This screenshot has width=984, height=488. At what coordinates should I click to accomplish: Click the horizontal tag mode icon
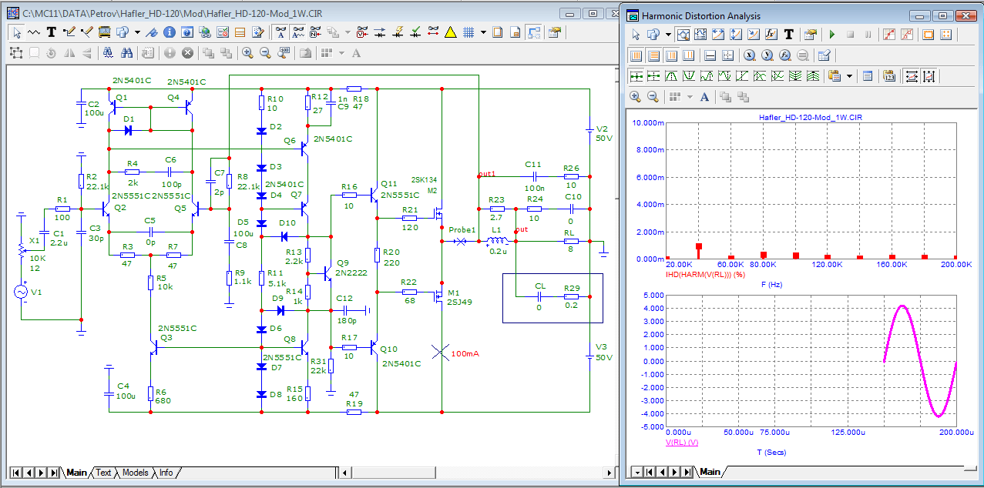coord(718,35)
